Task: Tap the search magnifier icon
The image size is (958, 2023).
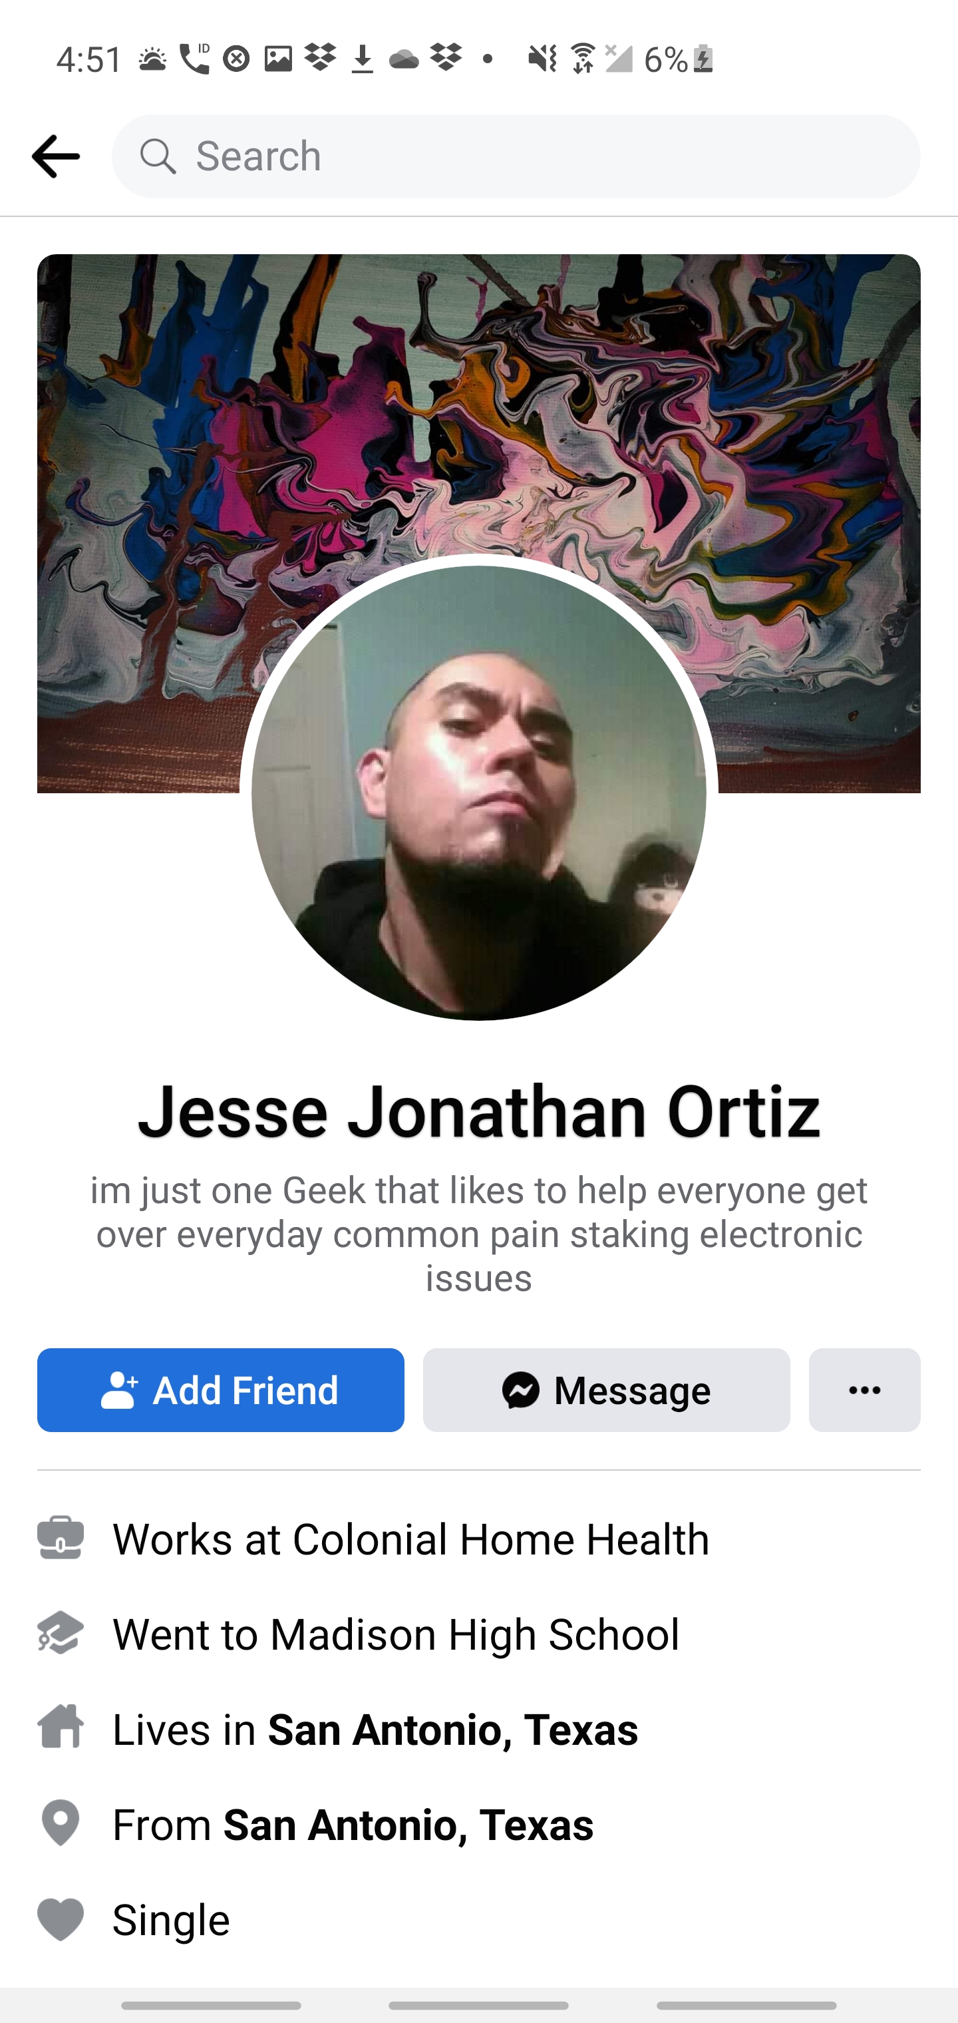Action: pyautogui.click(x=158, y=156)
